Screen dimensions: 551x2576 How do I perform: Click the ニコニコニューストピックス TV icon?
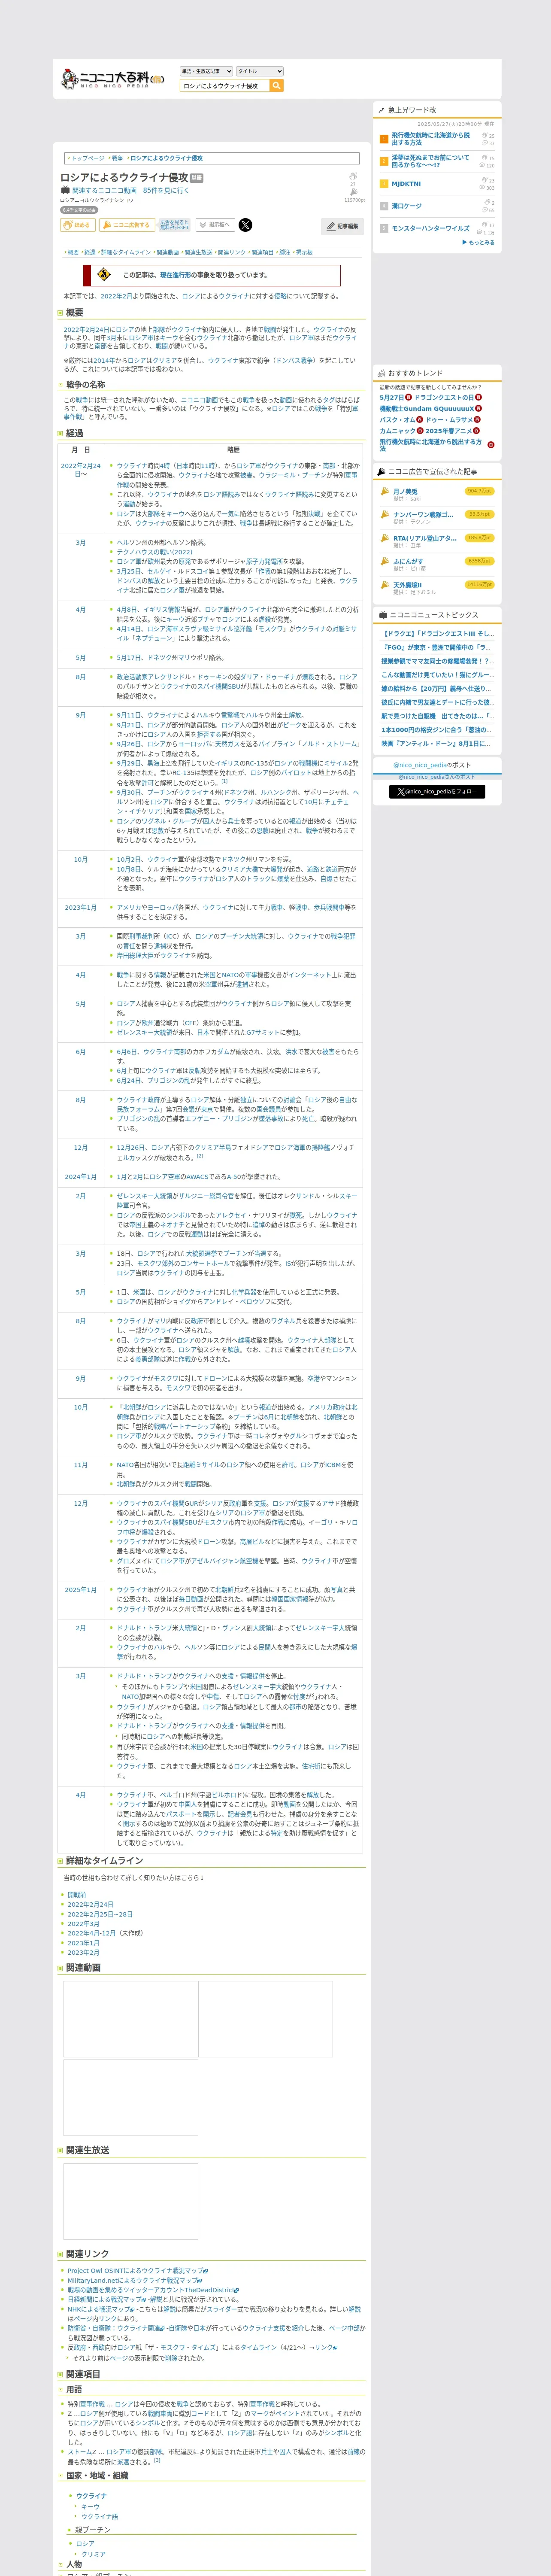[x=383, y=615]
